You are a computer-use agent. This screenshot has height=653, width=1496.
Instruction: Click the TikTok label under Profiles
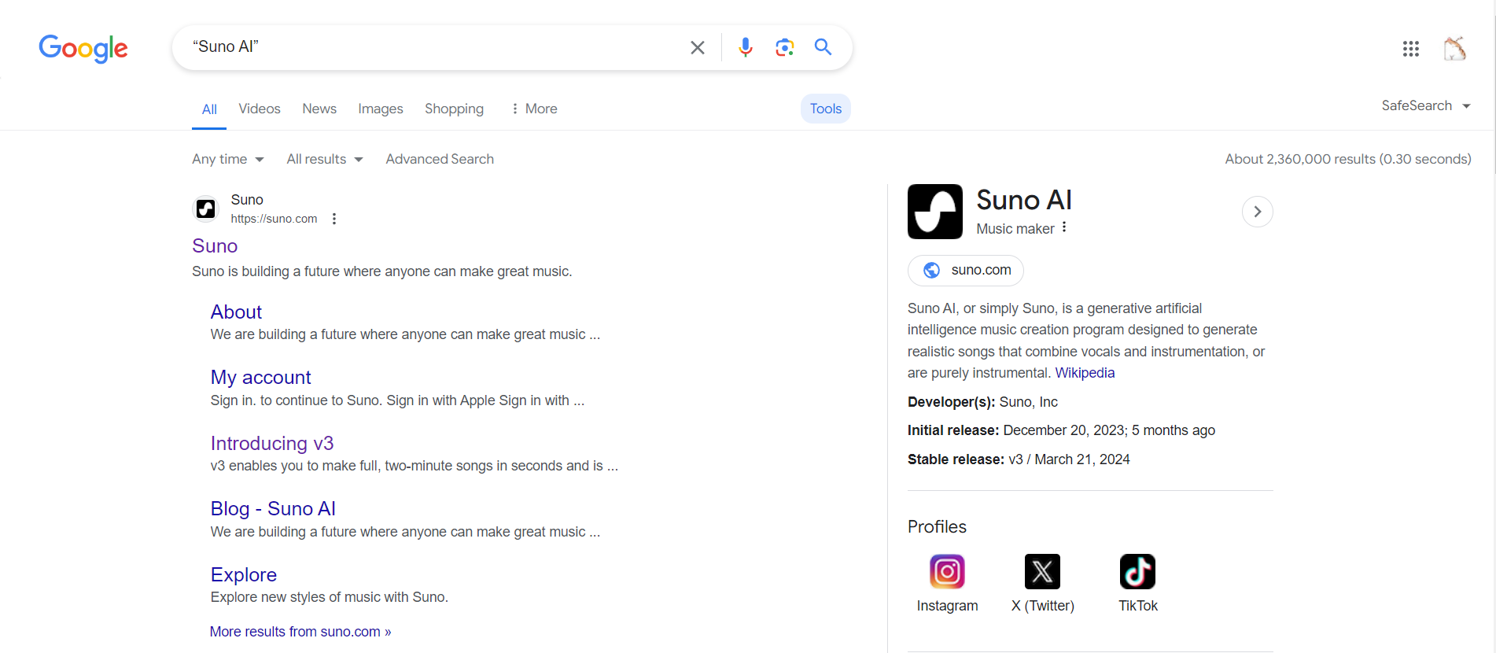[1138, 606]
